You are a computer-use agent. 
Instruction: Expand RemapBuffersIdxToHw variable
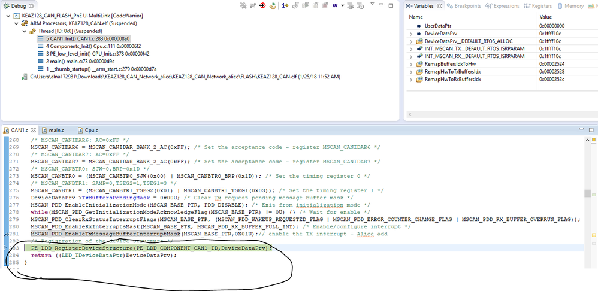pos(410,64)
